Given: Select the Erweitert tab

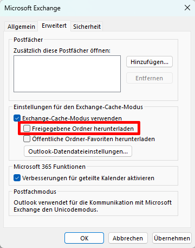Looking at the screenshot, I should 54,26.
